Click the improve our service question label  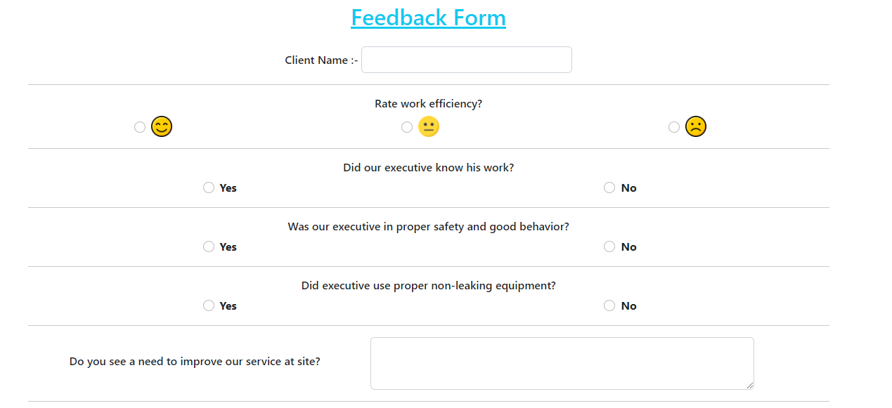tap(195, 362)
